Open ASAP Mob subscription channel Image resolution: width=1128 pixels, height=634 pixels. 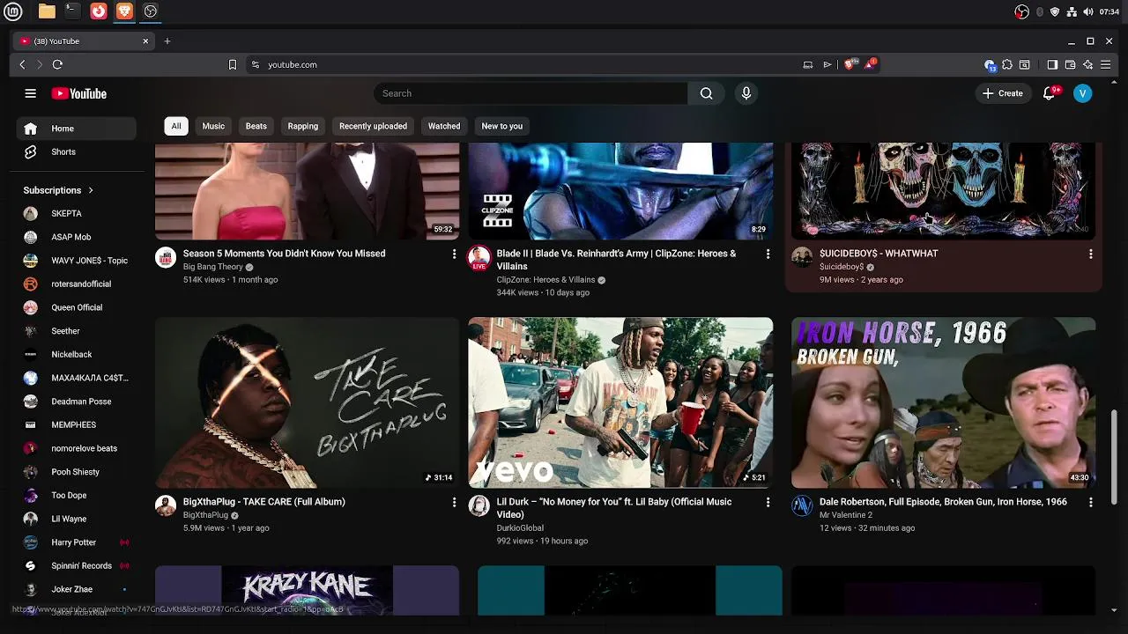coord(76,237)
